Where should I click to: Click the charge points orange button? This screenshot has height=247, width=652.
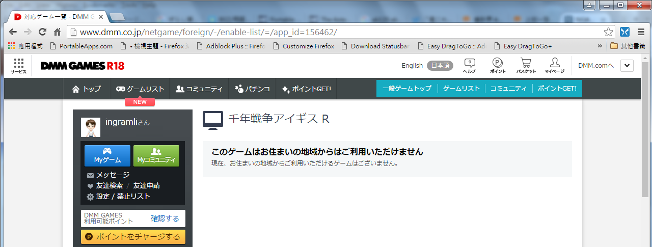click(133, 237)
